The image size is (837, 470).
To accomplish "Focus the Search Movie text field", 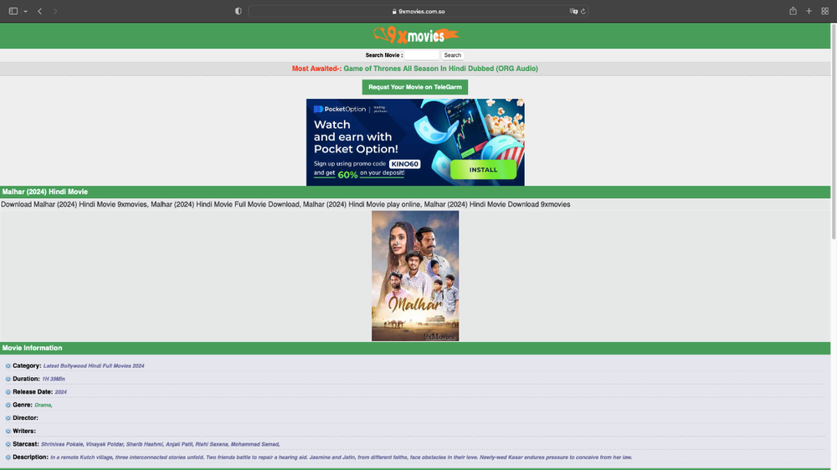I will point(422,55).
